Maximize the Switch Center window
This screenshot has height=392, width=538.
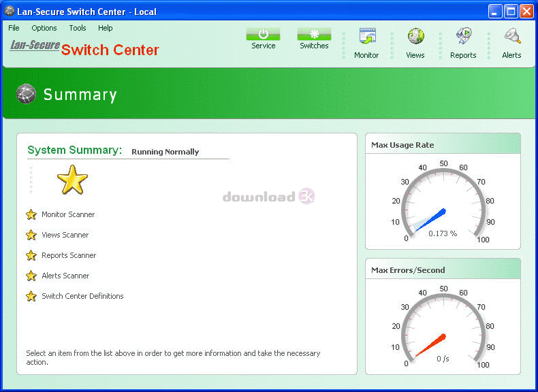tap(511, 12)
